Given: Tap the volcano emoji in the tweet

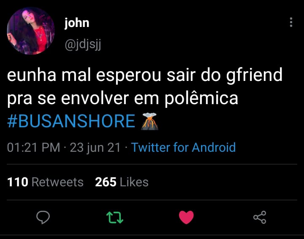Looking at the screenshot, I should pos(149,121).
